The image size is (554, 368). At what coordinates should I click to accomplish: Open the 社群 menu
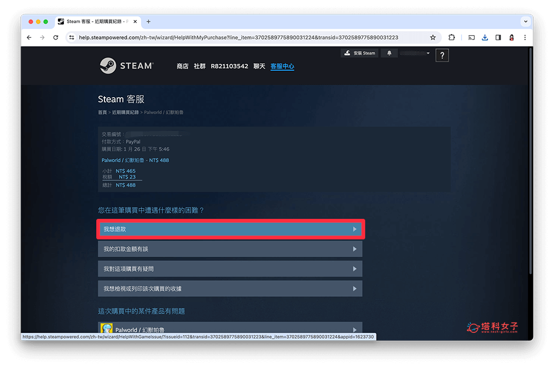(199, 66)
